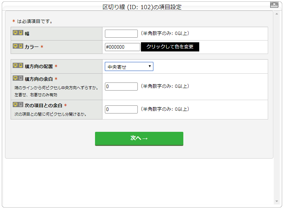
Task: Click the mobile icon beside カラー
Action: (x=20, y=46)
